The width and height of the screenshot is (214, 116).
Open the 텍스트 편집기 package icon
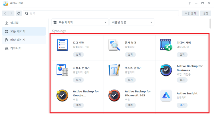(x=114, y=70)
